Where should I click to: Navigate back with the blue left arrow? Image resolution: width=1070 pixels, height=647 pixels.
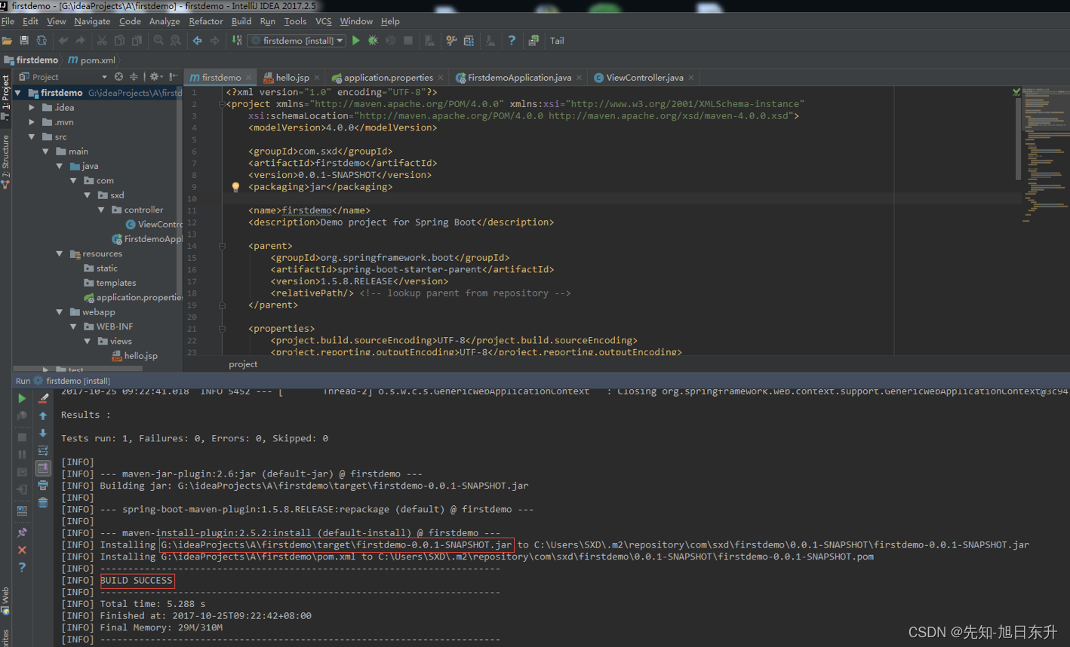point(198,41)
